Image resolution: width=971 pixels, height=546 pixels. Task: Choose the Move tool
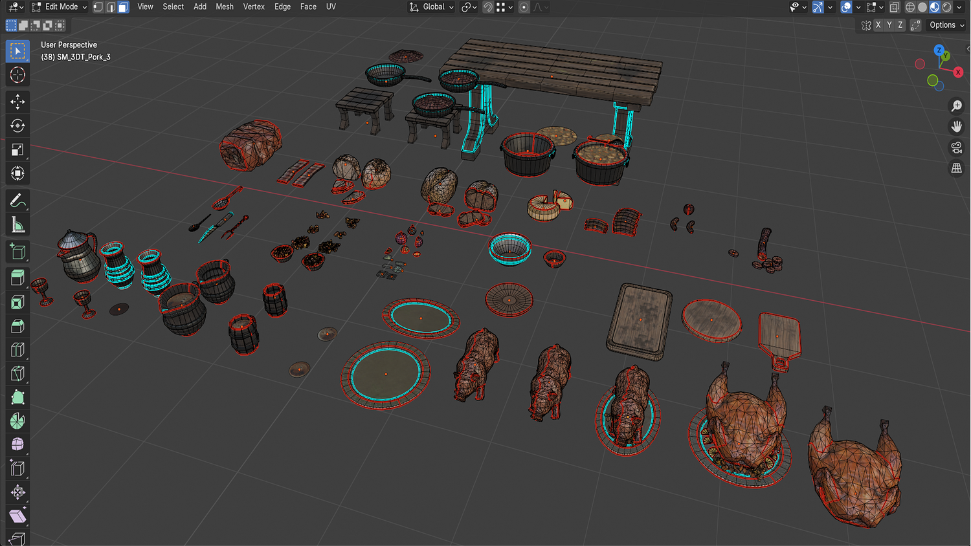[17, 102]
